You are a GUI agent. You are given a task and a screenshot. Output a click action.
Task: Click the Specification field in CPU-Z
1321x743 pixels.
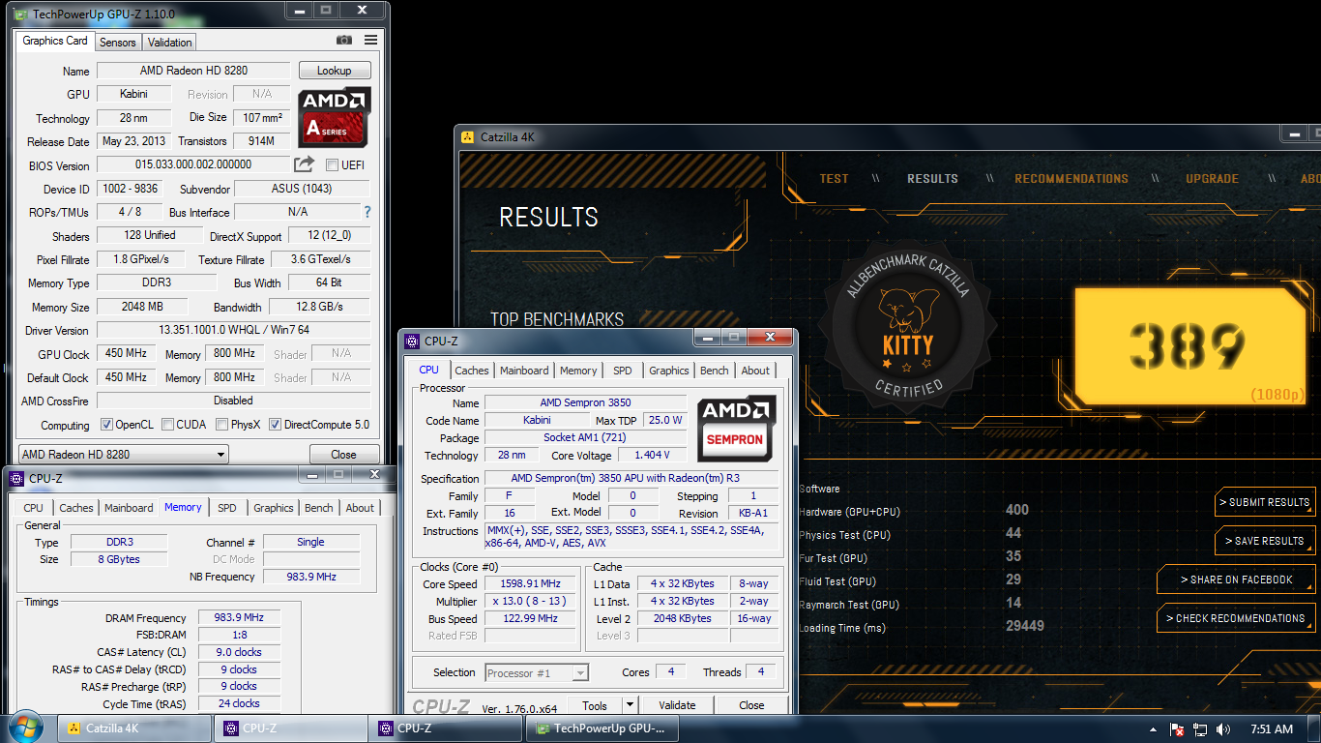click(x=631, y=478)
